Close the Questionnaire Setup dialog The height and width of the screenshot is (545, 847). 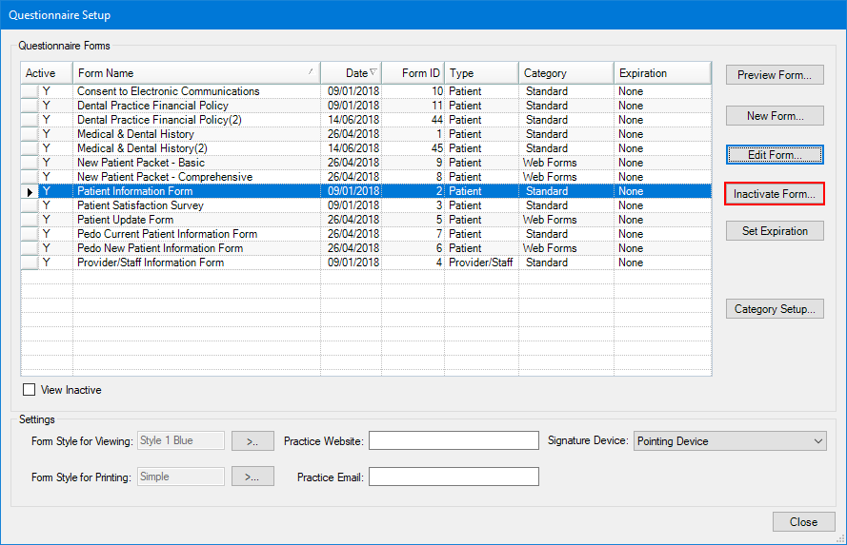pos(803,522)
